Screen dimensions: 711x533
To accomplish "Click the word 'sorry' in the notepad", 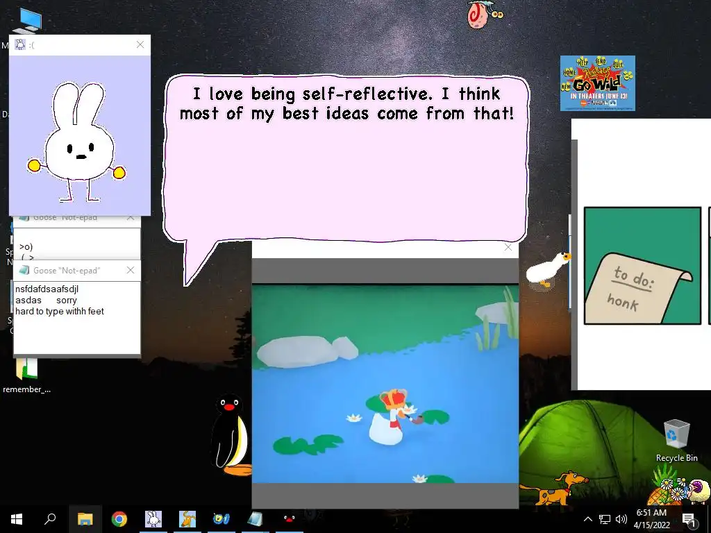I will pyautogui.click(x=66, y=301).
